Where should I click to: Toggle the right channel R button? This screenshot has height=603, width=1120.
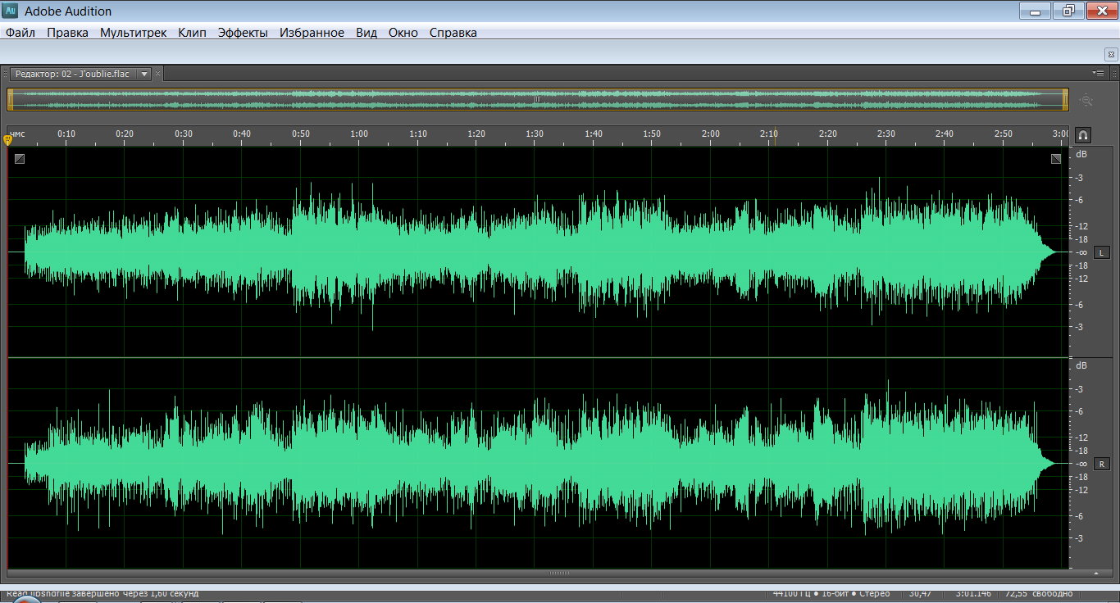(x=1102, y=464)
